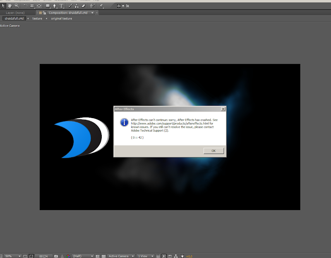
Task: Select the Rotation tool
Action: coord(25,6)
